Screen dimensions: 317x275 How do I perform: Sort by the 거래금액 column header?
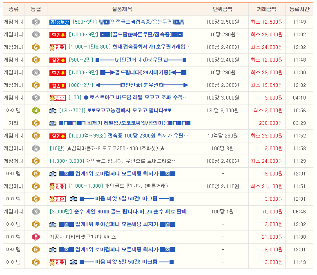[x=266, y=9]
